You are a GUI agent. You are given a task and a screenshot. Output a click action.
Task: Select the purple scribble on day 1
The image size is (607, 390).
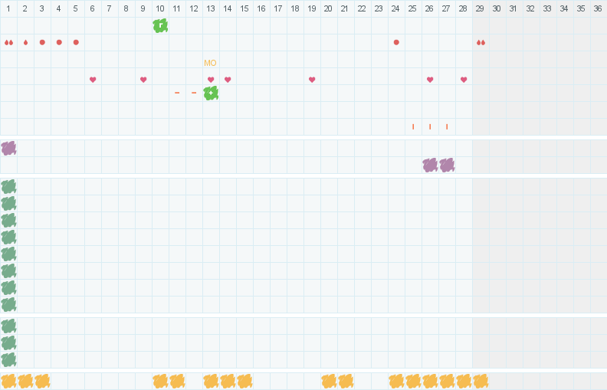(x=8, y=148)
